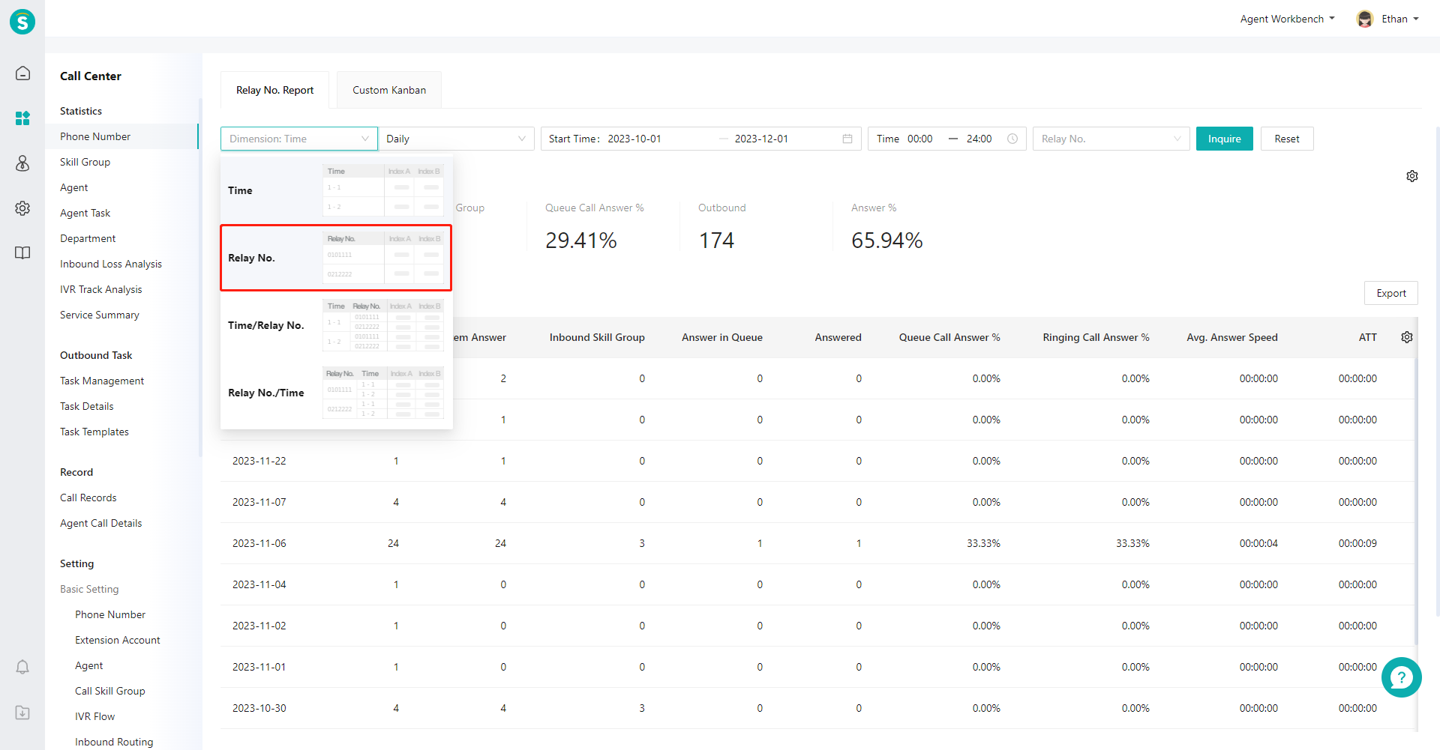Open the book knowledge icon in left rail

22,252
